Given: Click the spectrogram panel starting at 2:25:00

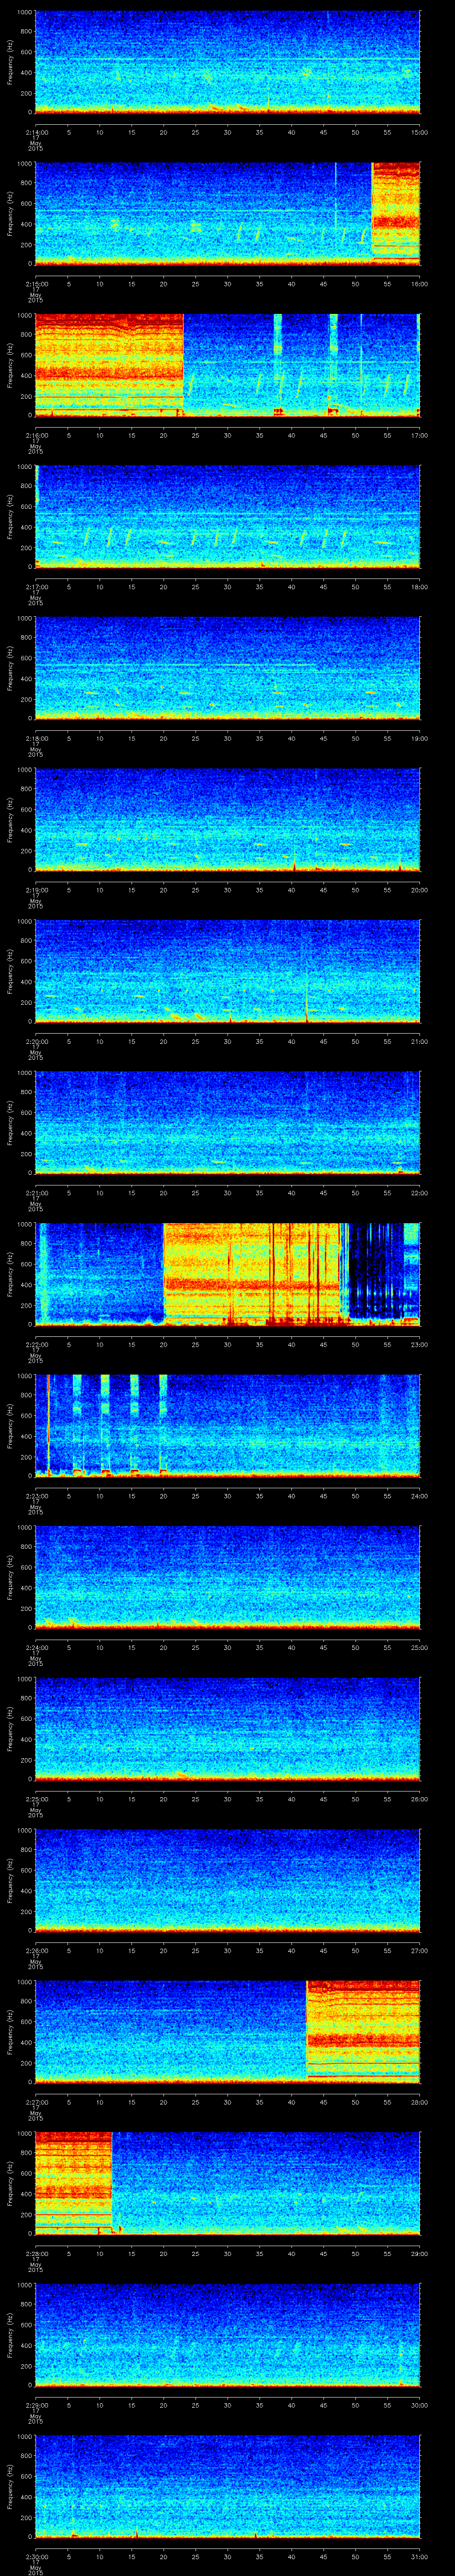Looking at the screenshot, I should tap(228, 1728).
